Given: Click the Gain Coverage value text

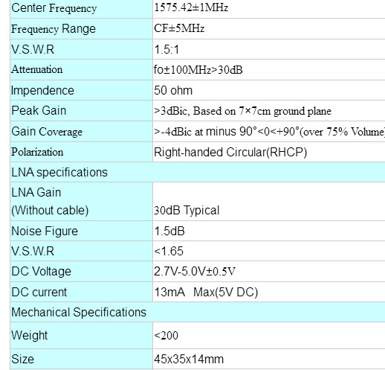Looking at the screenshot, I should pyautogui.click(x=269, y=132).
